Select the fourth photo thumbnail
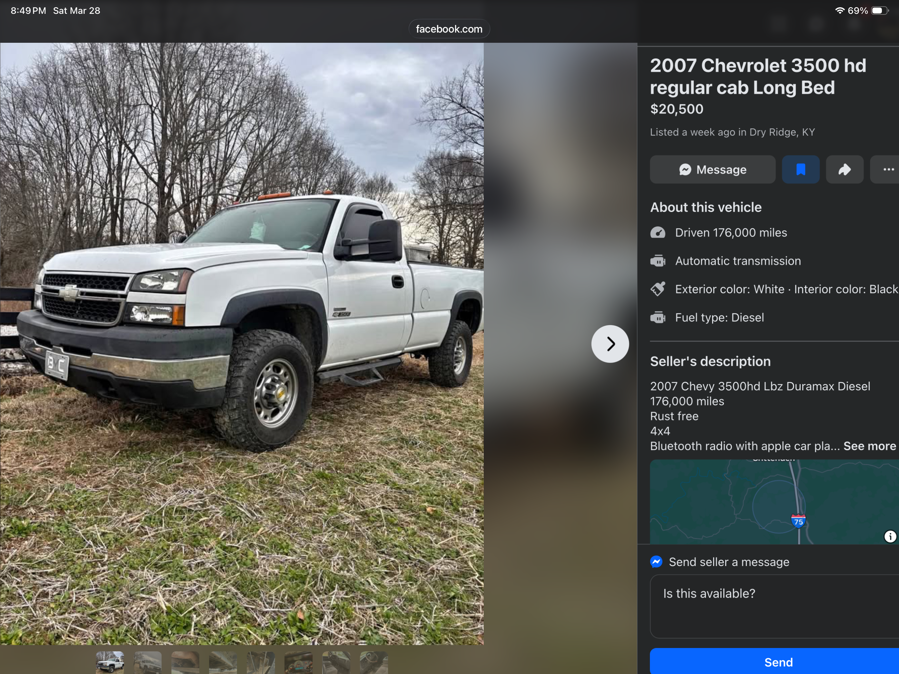 tap(223, 662)
